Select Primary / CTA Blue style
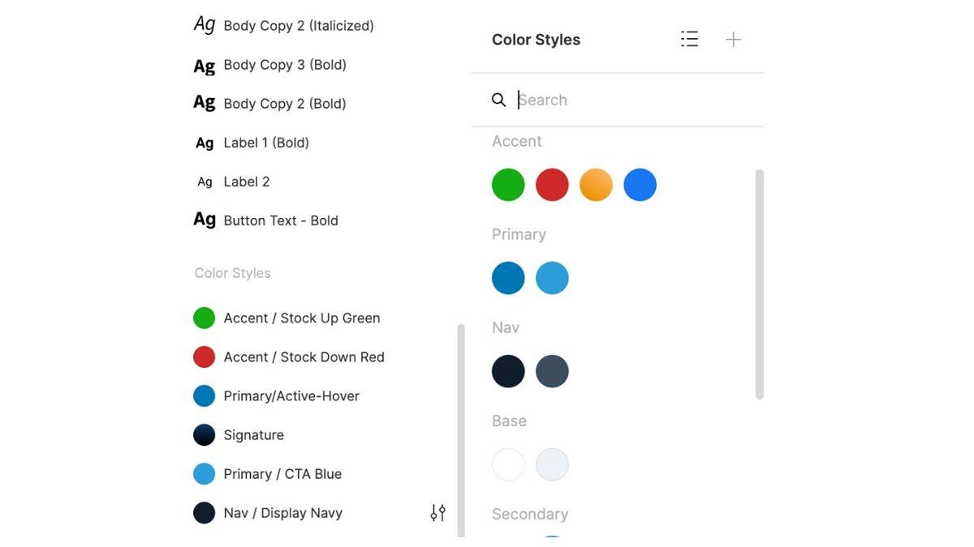 point(282,474)
